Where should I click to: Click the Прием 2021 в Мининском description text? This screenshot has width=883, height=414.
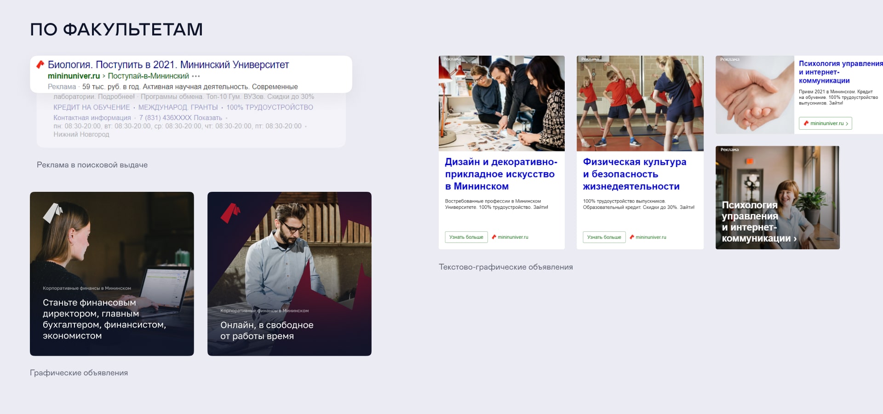838,97
